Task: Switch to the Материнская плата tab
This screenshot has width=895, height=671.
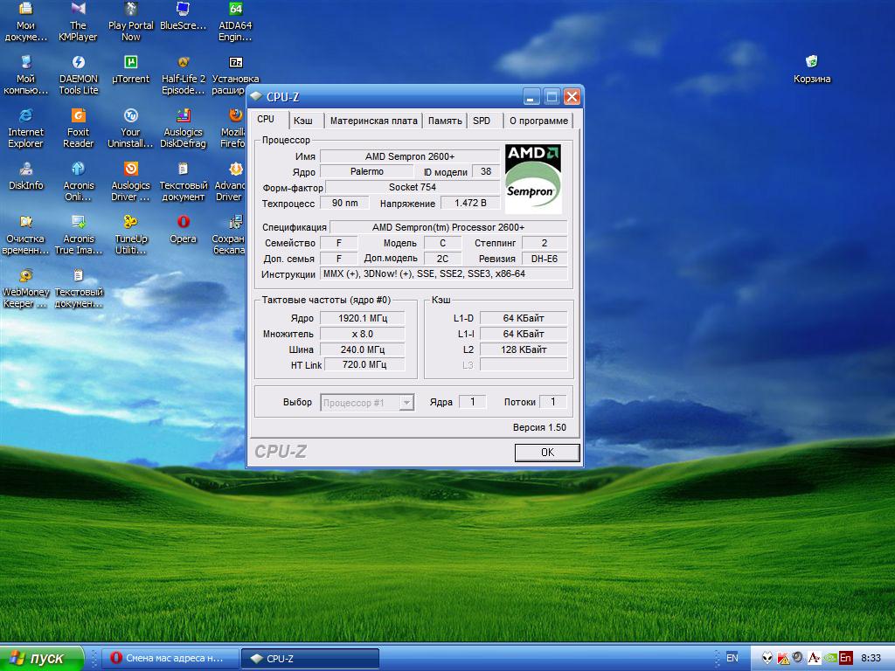Action: (x=373, y=121)
